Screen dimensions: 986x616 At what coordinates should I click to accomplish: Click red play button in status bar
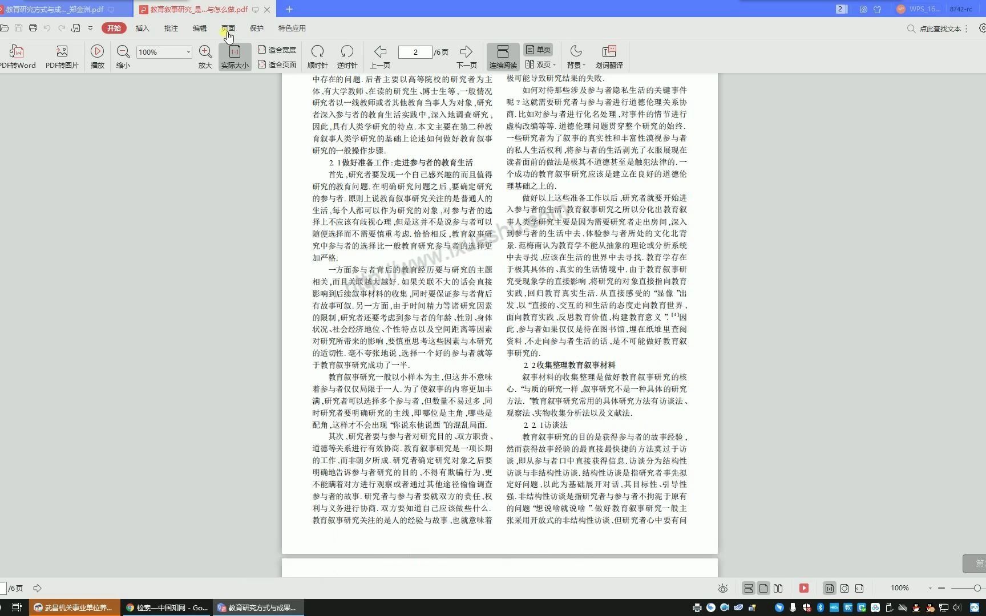point(804,588)
